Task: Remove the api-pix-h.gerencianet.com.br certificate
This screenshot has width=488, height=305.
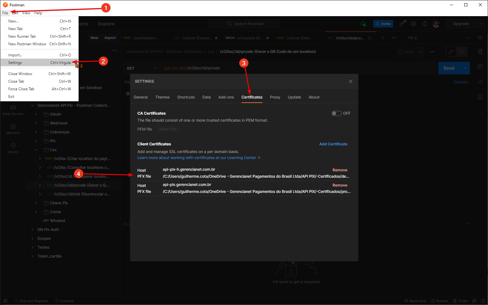Action: [340, 170]
